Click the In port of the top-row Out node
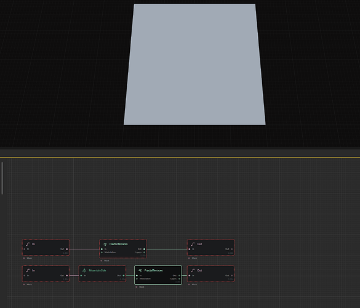Screen dimensions: 360x308 tap(190, 249)
